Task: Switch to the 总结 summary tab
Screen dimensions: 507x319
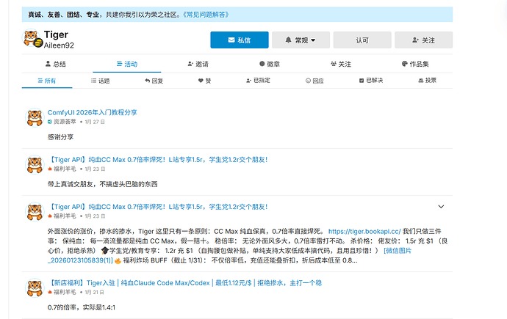Action: click(x=56, y=64)
